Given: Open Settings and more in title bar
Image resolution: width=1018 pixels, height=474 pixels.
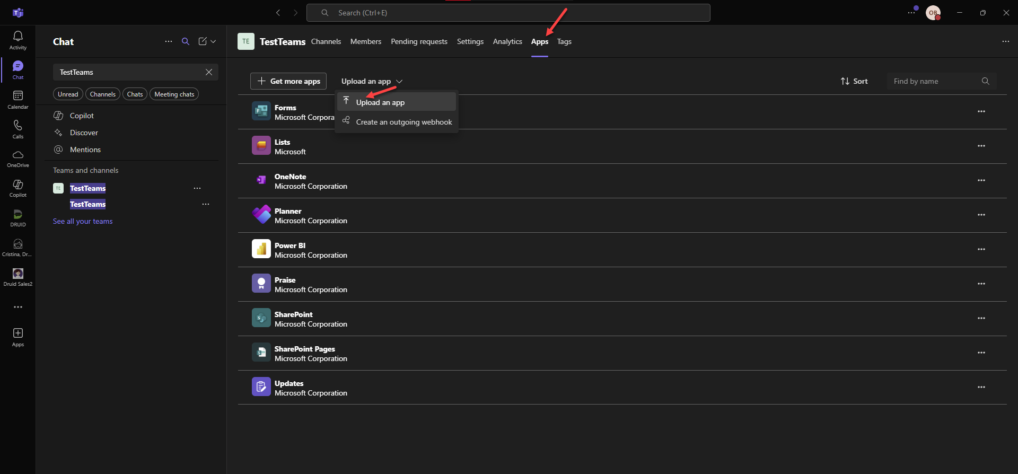Looking at the screenshot, I should pos(911,13).
